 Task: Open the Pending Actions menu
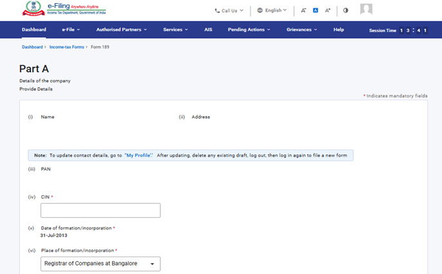(x=249, y=30)
